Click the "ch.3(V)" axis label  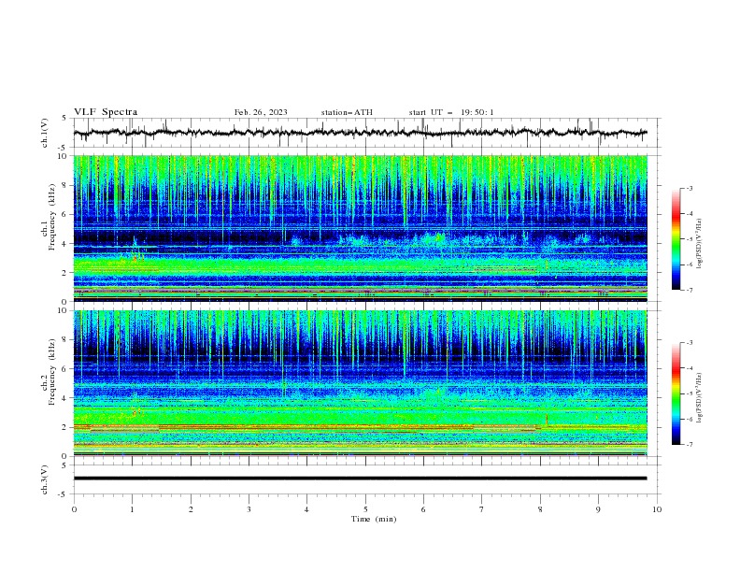point(45,479)
